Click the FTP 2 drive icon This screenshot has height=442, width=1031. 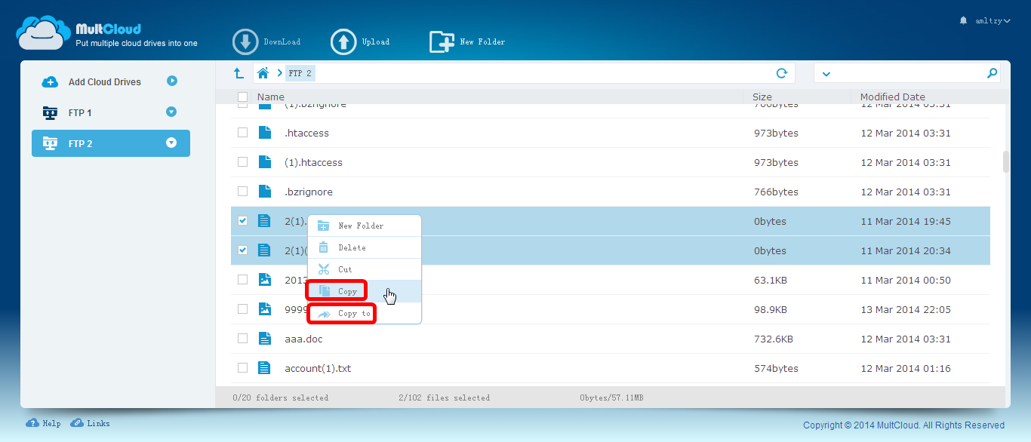click(x=50, y=143)
